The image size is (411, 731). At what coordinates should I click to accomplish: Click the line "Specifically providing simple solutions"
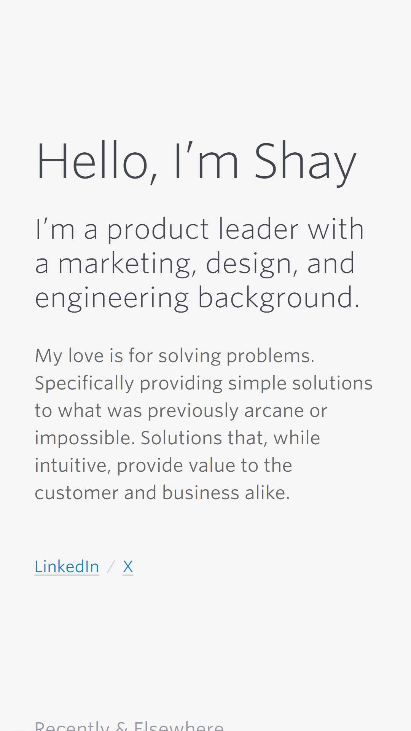(x=204, y=384)
